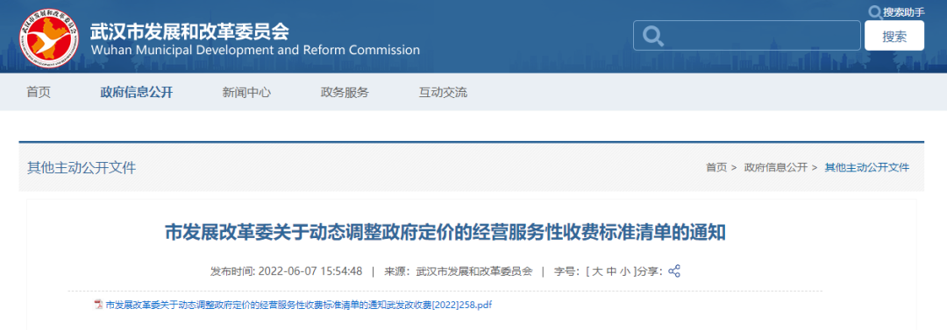Click the magnifier icon in search box
The height and width of the screenshot is (330, 947).
(652, 36)
